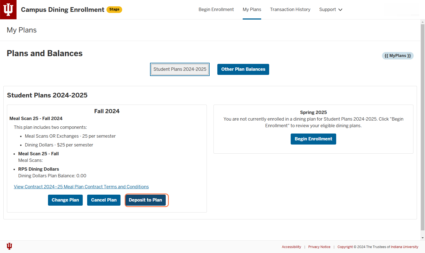
Task: Click the 'RPS Dining Dollars' item
Action: [x=39, y=169]
